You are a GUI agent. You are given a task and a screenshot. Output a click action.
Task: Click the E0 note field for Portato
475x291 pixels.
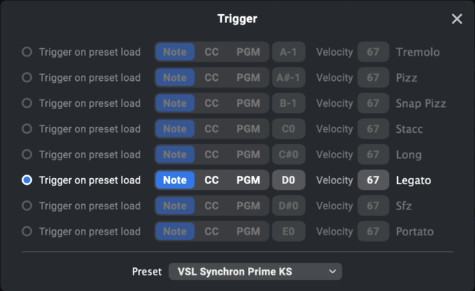click(x=289, y=232)
